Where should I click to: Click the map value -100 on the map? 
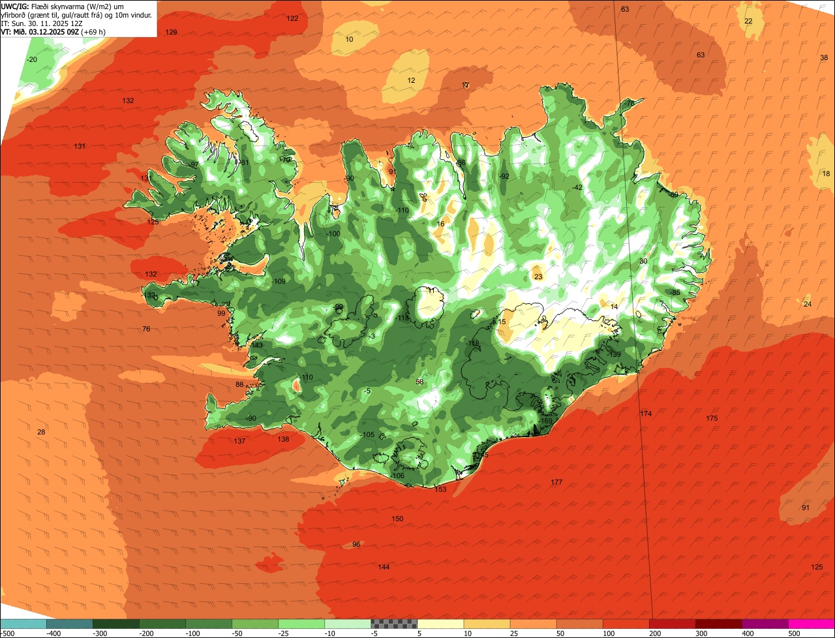333,234
